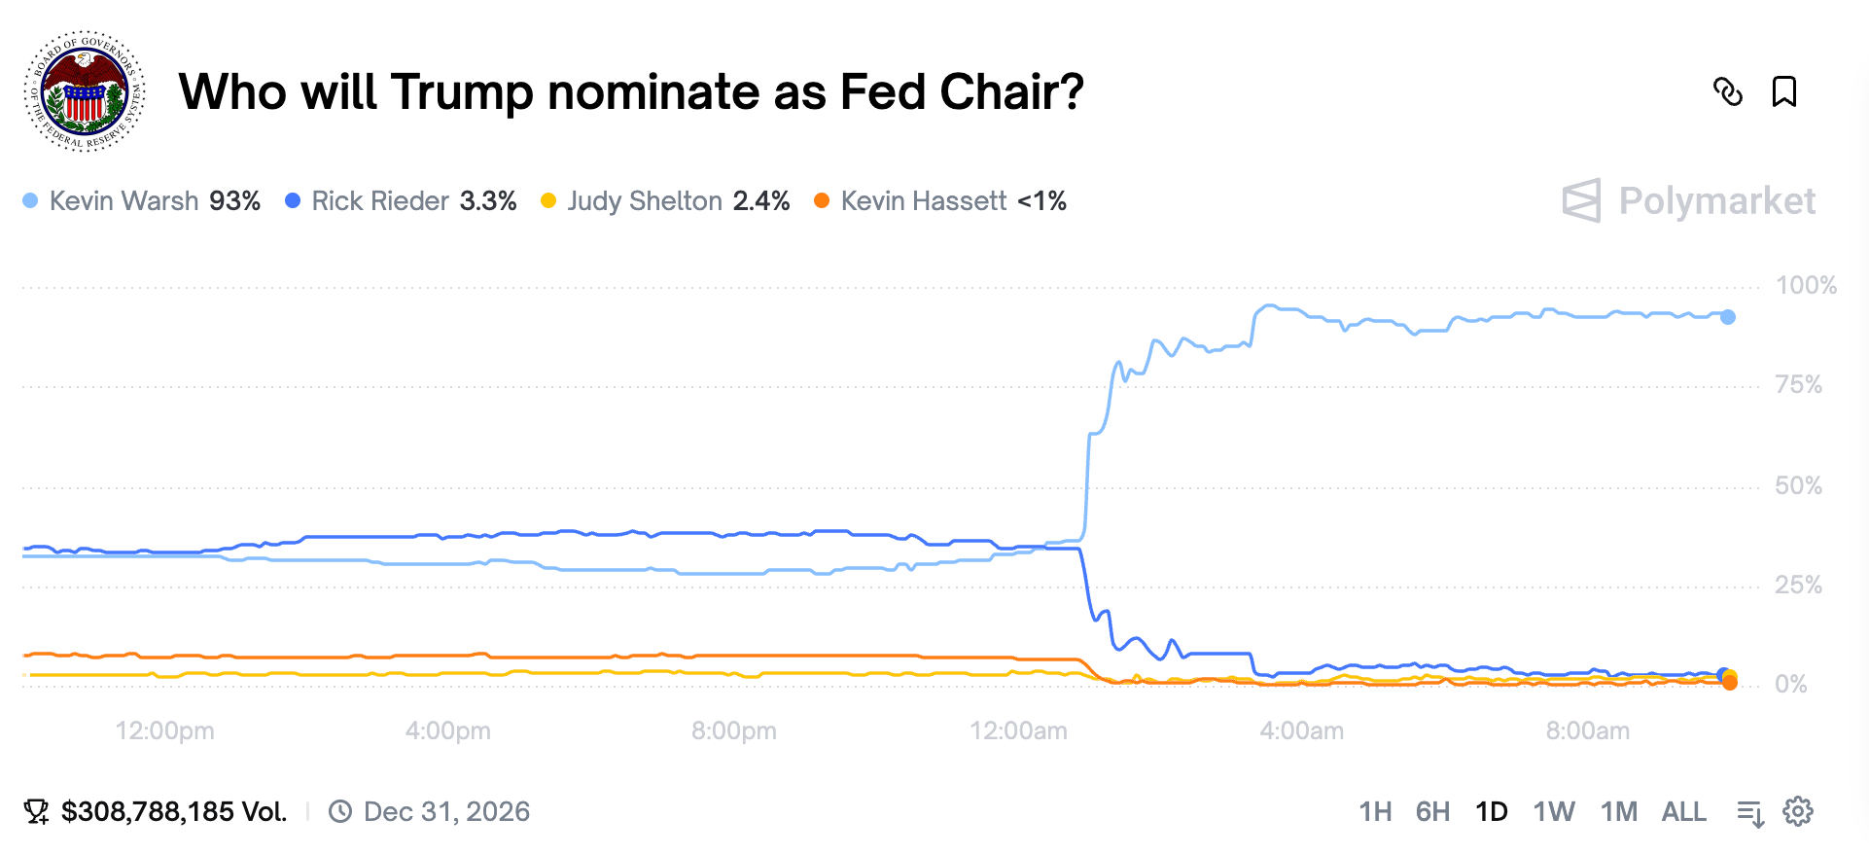
Task: Click the yellow Judy Shelton legend dot
Action: (x=548, y=201)
